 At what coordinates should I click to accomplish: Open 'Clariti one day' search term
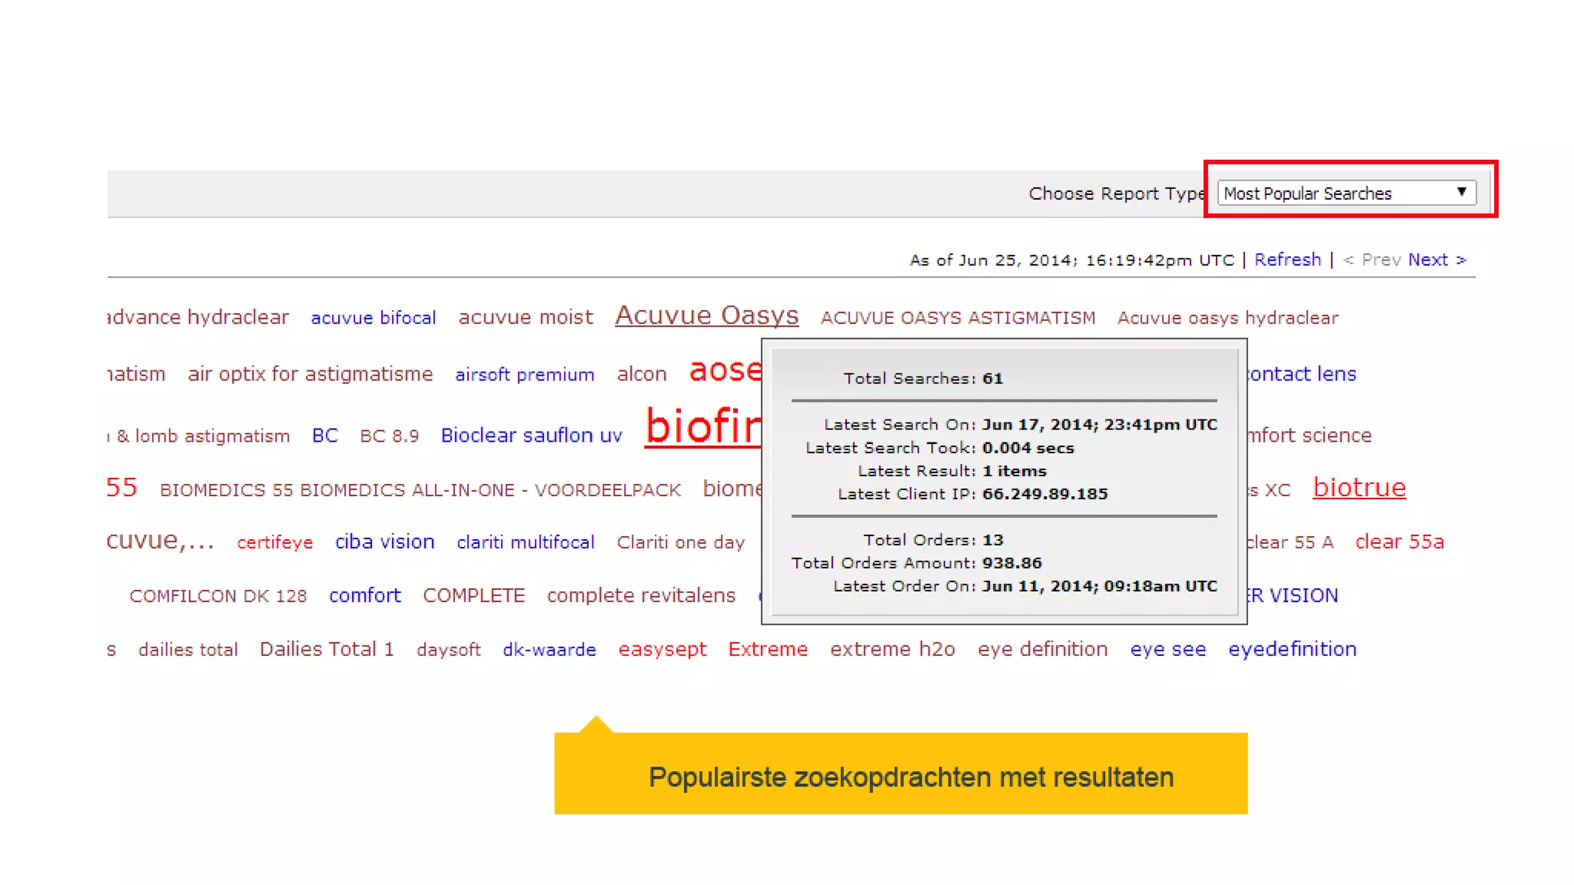pyautogui.click(x=681, y=542)
